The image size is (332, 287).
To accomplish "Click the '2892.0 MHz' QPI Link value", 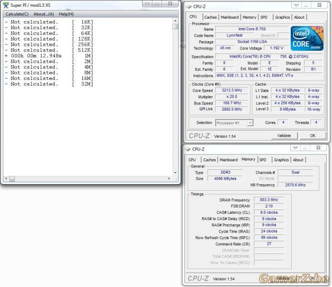I will (232, 109).
